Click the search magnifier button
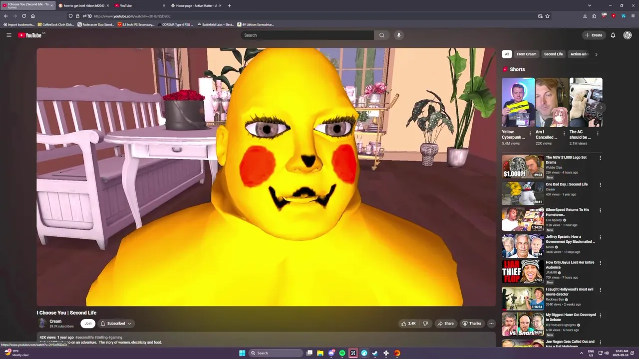This screenshot has width=639, height=359. (x=382, y=35)
